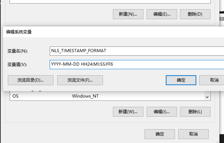The height and width of the screenshot is (143, 224).
Task: Select the OS variable name in the list
Action: [x=15, y=96]
